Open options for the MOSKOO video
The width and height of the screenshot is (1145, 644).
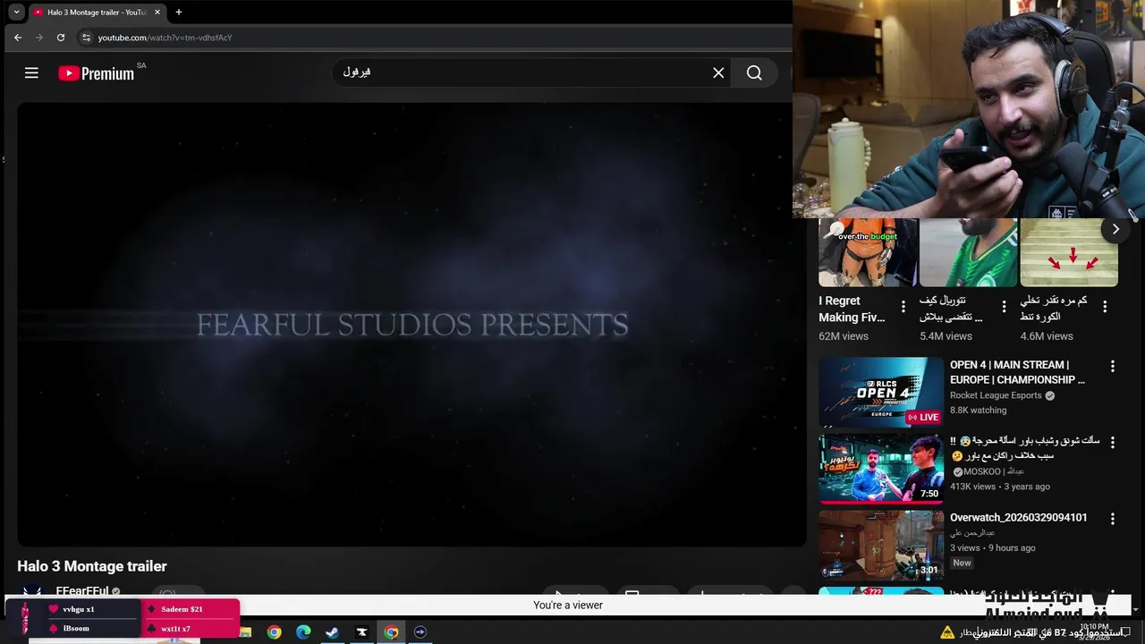[1113, 442]
